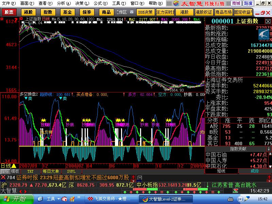The image size is (272, 204).
Task: Click the red-green Z icon in status bar
Action: pyautogui.click(x=235, y=191)
